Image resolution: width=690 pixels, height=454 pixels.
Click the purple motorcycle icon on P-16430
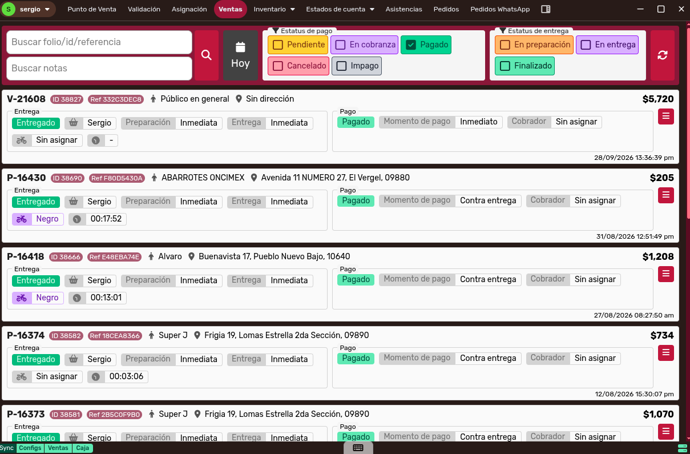(22, 219)
